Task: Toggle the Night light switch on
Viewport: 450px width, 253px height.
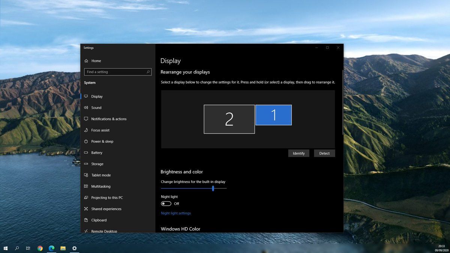Action: click(166, 204)
